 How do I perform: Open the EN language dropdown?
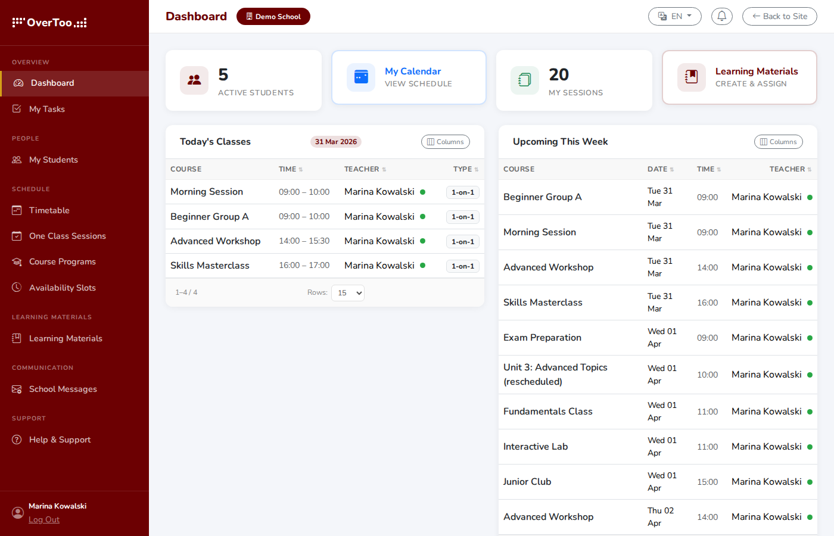coord(674,16)
